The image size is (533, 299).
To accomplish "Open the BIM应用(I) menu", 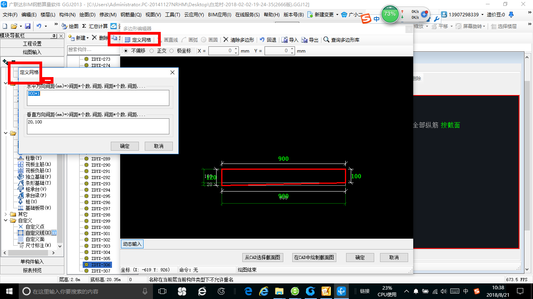I will (220, 15).
